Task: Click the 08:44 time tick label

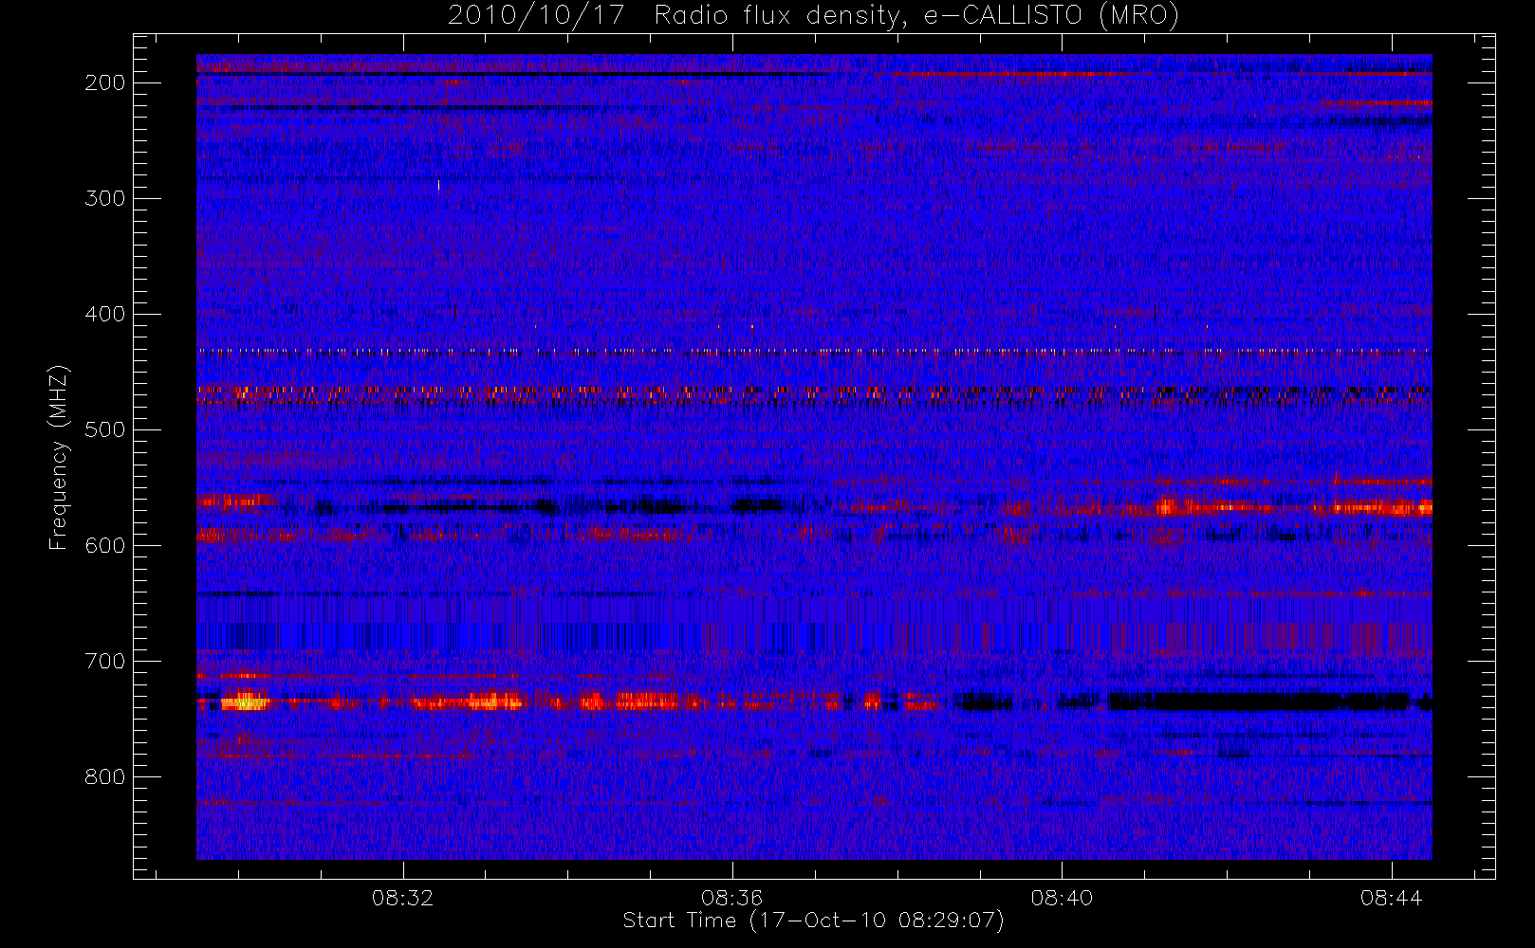Action: pos(1391,898)
